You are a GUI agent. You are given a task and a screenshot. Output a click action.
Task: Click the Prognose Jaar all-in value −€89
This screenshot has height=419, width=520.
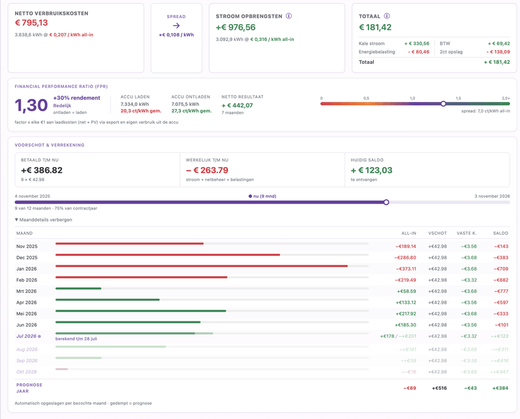[x=410, y=388]
